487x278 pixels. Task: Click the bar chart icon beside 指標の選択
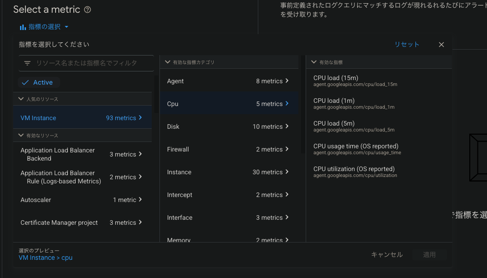tap(23, 27)
